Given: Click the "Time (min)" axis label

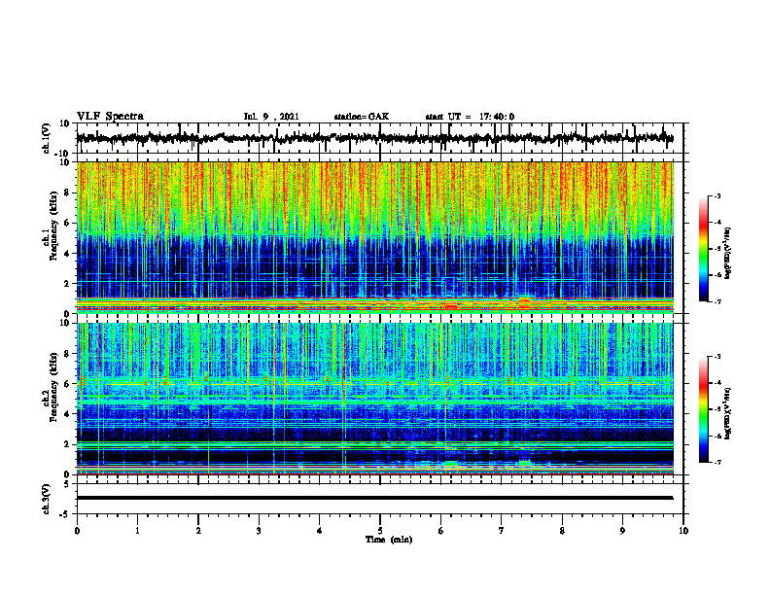Looking at the screenshot, I should pyautogui.click(x=389, y=540).
